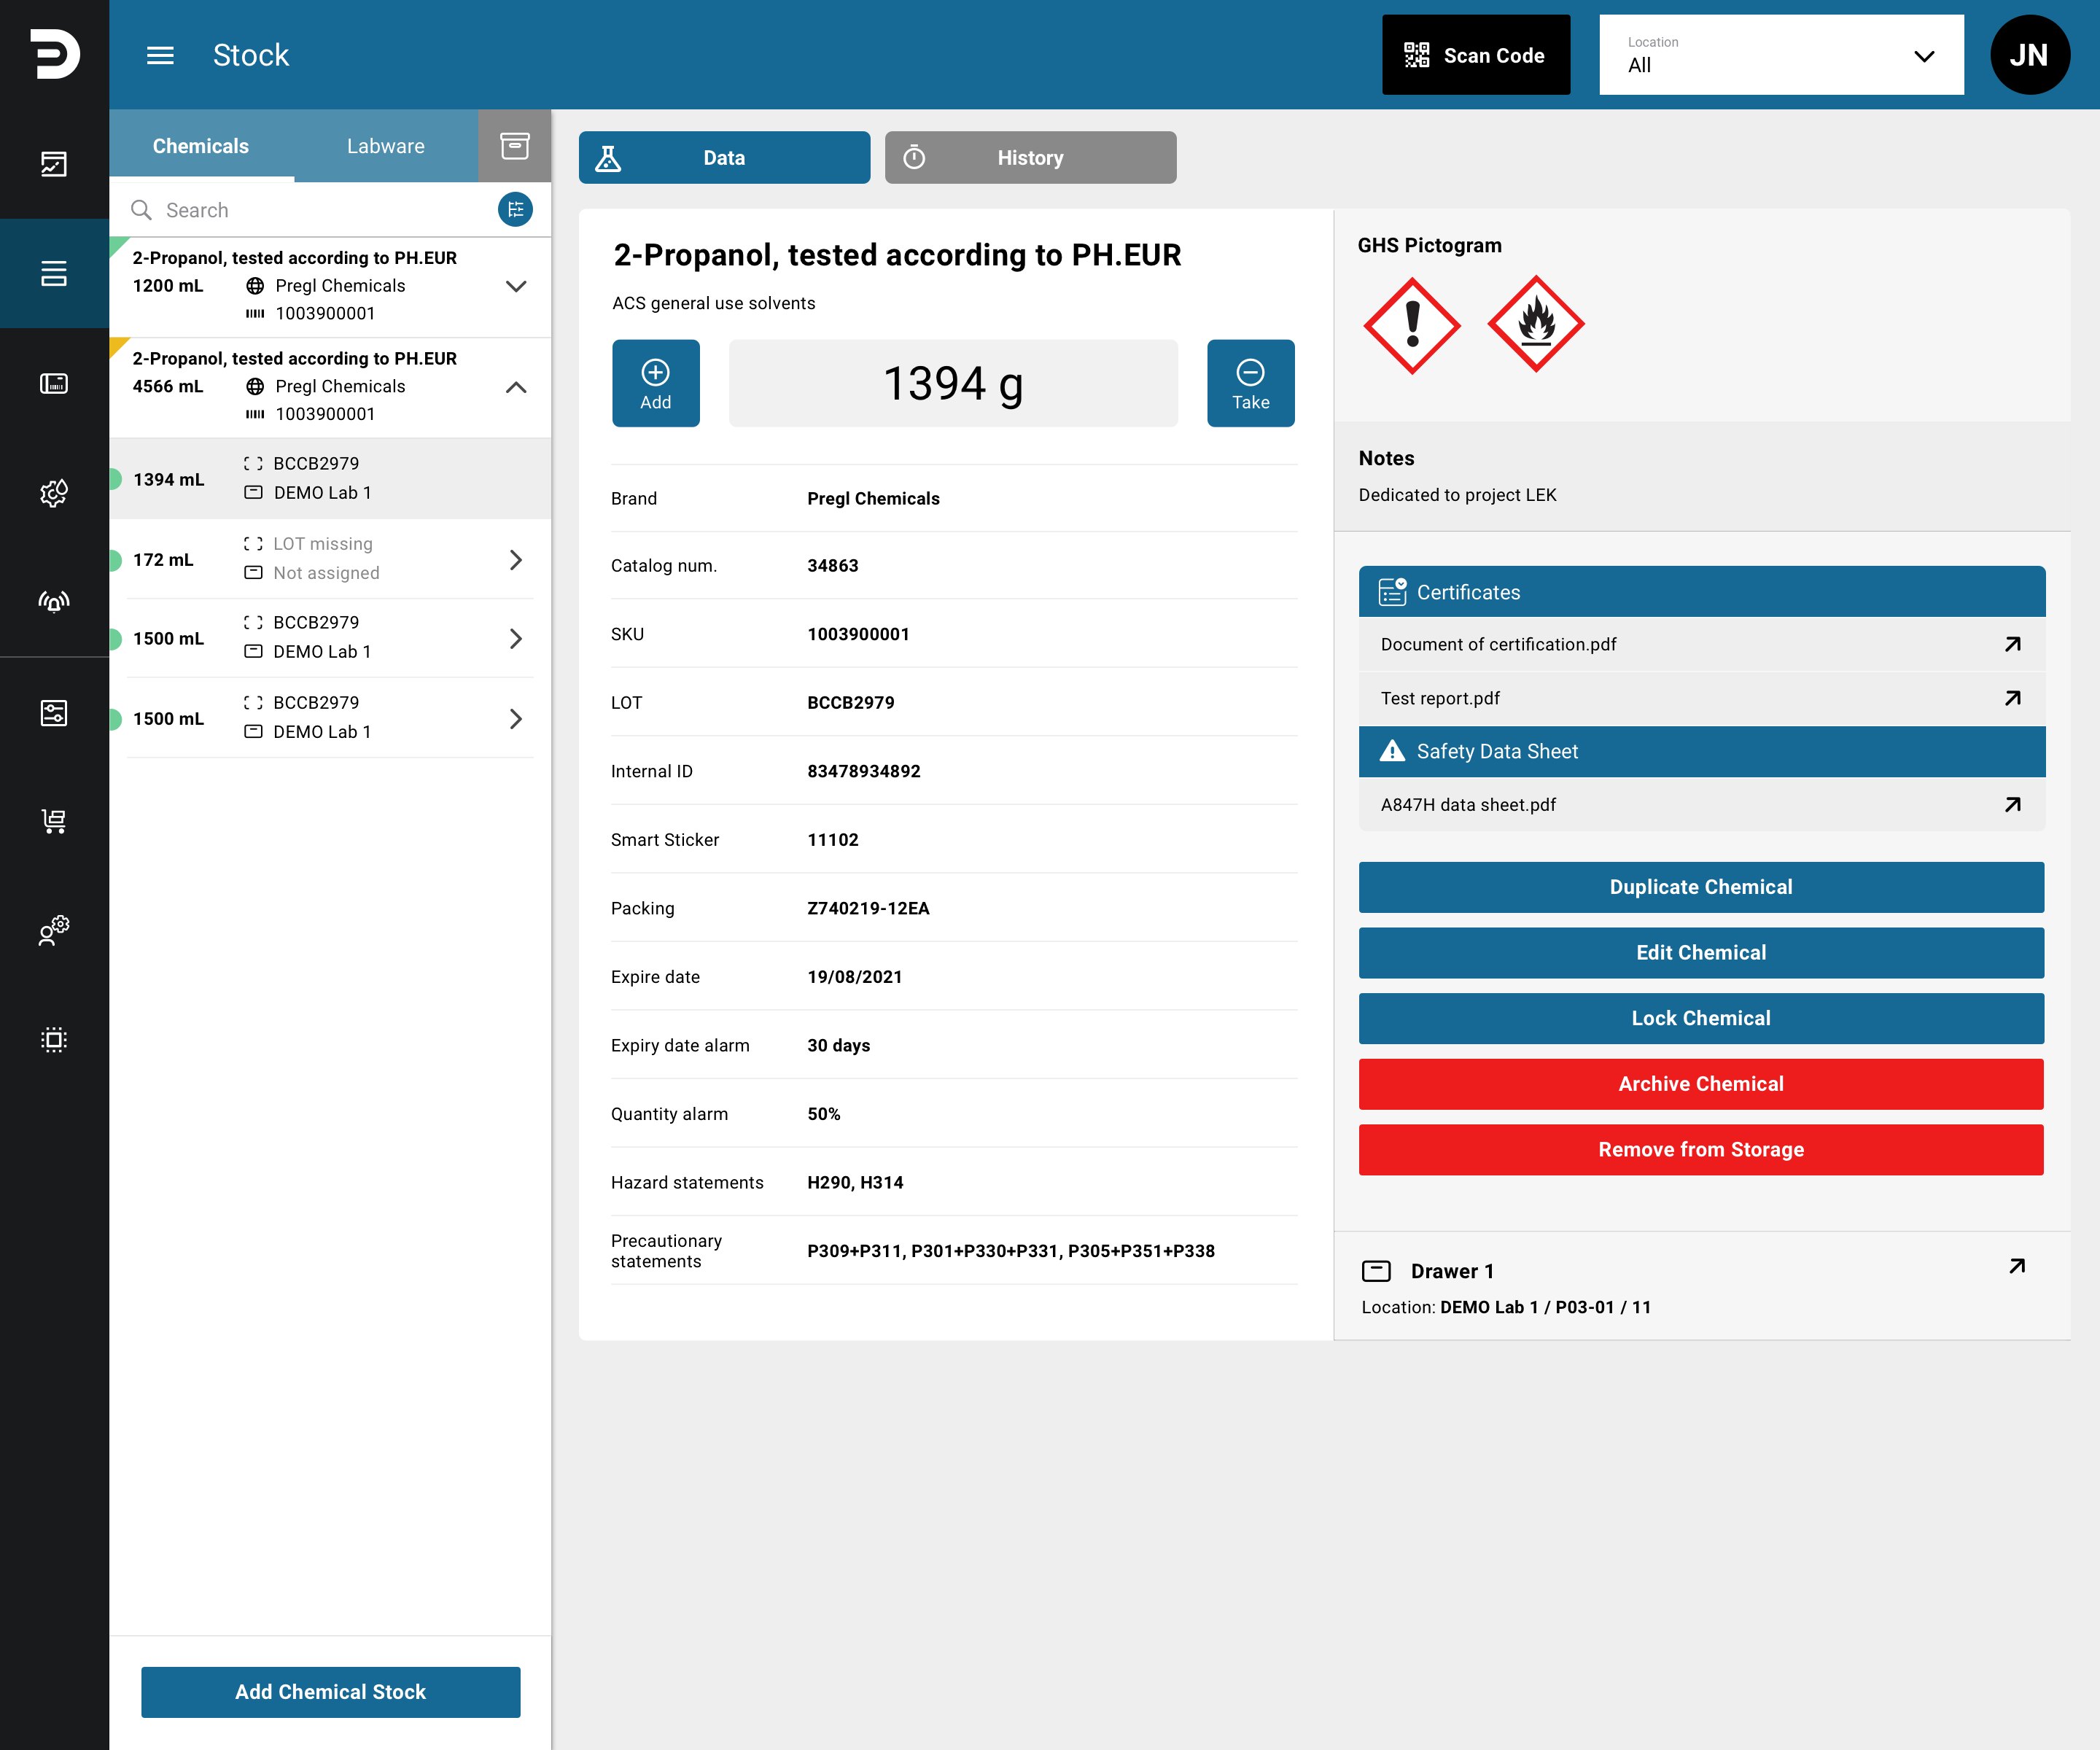2100x1750 pixels.
Task: Click Add Chemical Stock
Action: pos(331,1692)
